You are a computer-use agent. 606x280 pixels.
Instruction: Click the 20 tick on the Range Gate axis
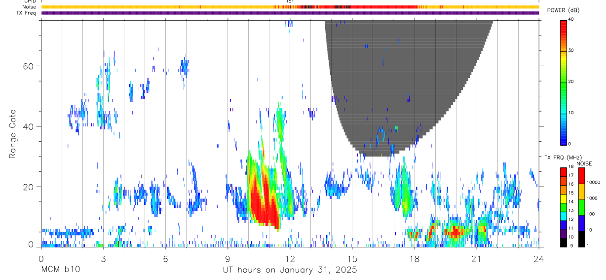point(30,187)
